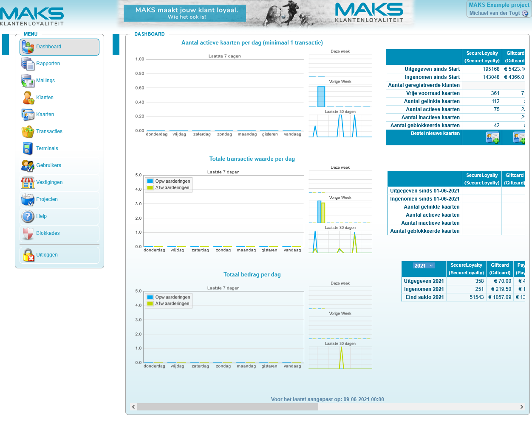Click the Vestigingen store icon

pyautogui.click(x=28, y=183)
